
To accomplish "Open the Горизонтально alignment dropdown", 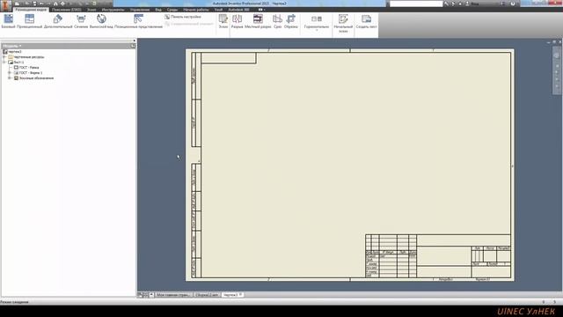I will point(317,22).
